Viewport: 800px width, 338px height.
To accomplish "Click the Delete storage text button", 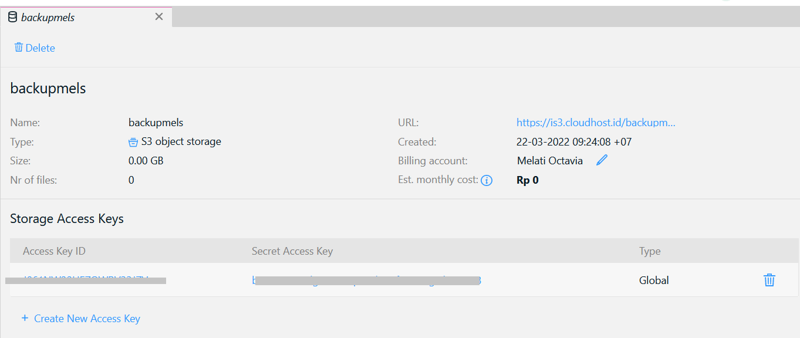I will pos(40,48).
